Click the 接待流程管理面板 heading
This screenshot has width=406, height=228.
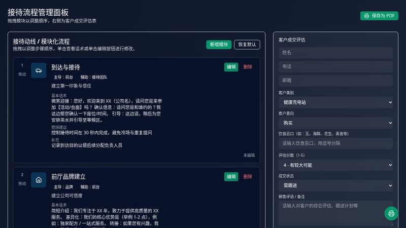tap(38, 12)
